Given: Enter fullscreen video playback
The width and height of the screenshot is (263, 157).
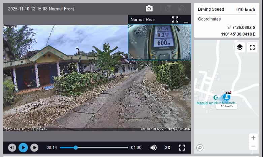Looking at the screenshot, I should [182, 148].
